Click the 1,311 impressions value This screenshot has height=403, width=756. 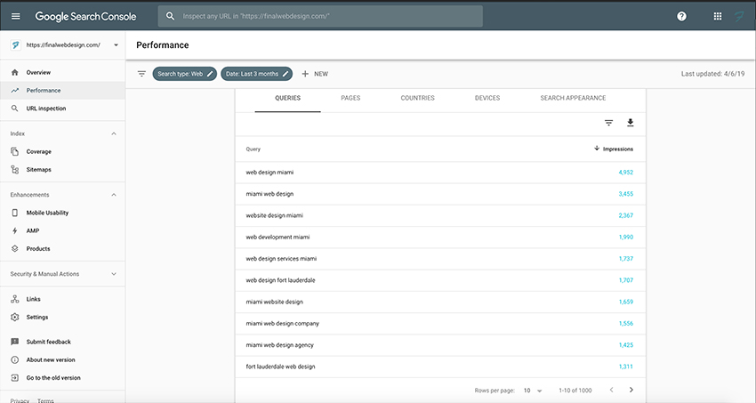626,367
